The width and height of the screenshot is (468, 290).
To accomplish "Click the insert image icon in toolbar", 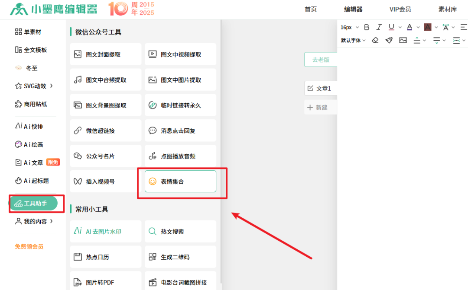I will click(x=403, y=40).
